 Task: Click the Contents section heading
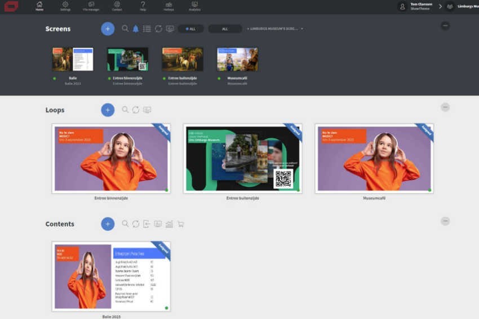(x=60, y=224)
